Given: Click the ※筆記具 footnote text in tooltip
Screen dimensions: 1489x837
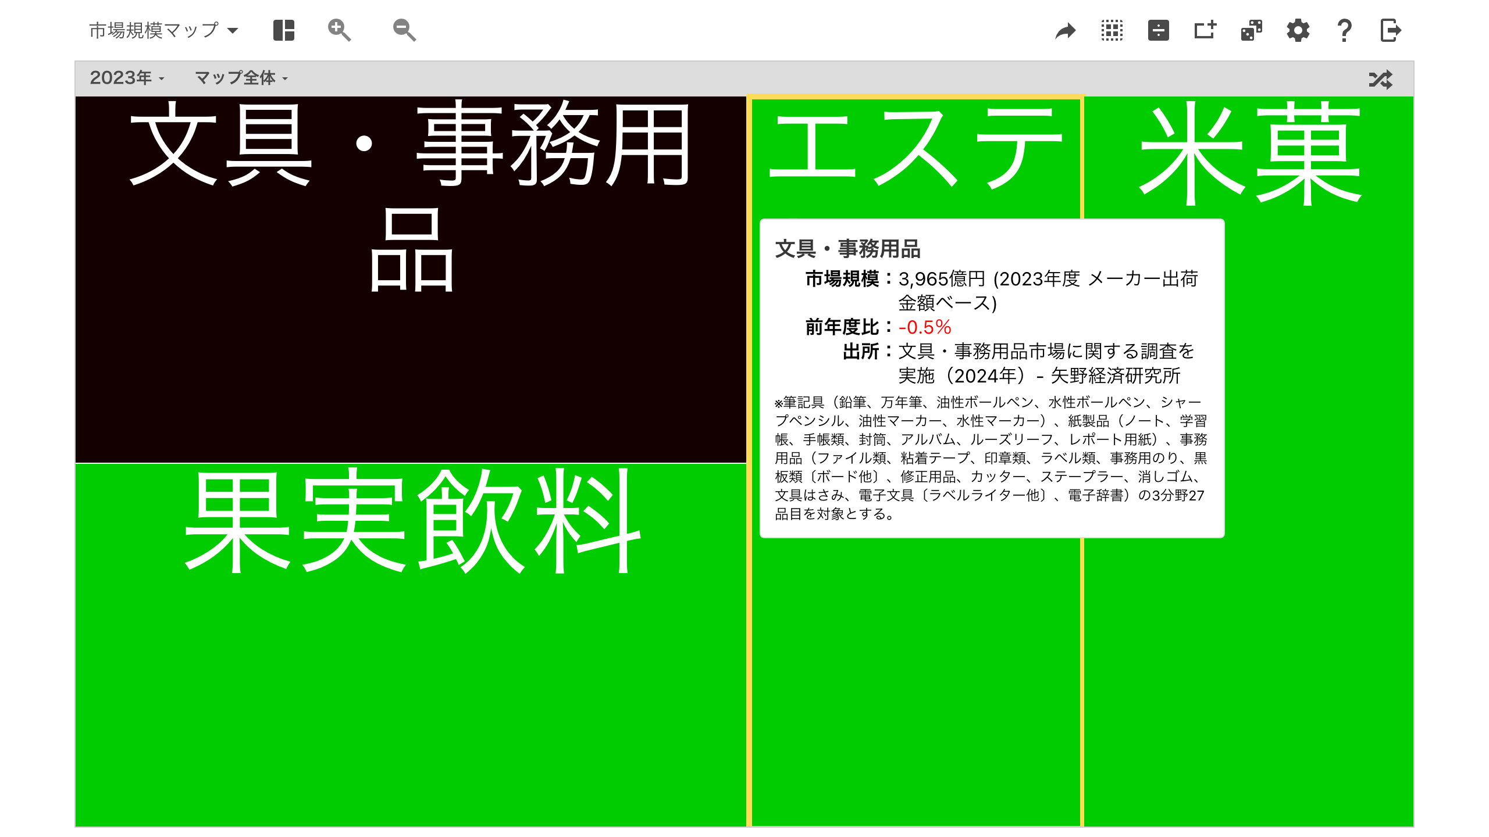Looking at the screenshot, I should pyautogui.click(x=991, y=458).
